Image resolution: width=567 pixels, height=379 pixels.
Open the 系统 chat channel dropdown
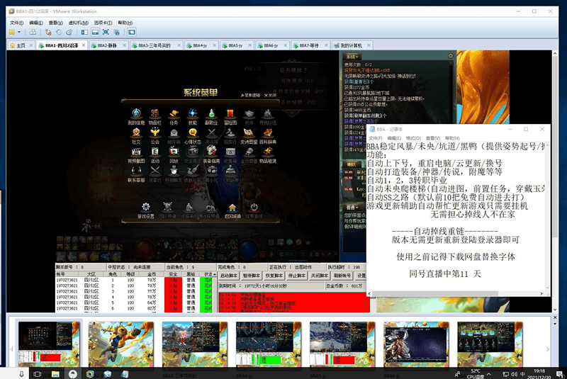tap(352, 57)
